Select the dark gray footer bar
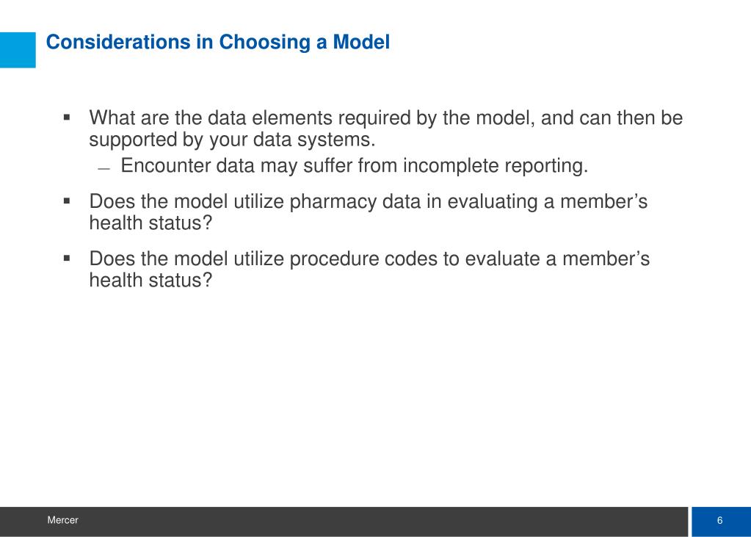 pyautogui.click(x=344, y=521)
